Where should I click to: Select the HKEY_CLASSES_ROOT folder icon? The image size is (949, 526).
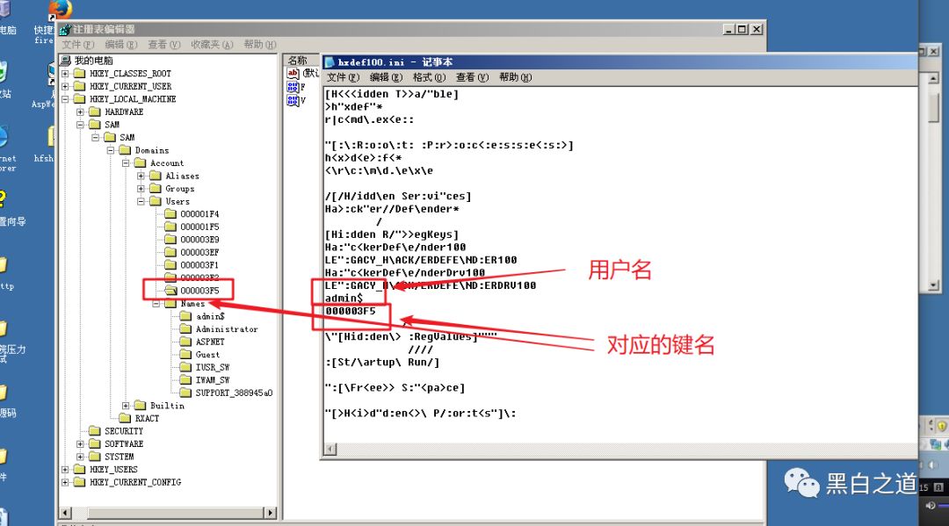(x=79, y=74)
